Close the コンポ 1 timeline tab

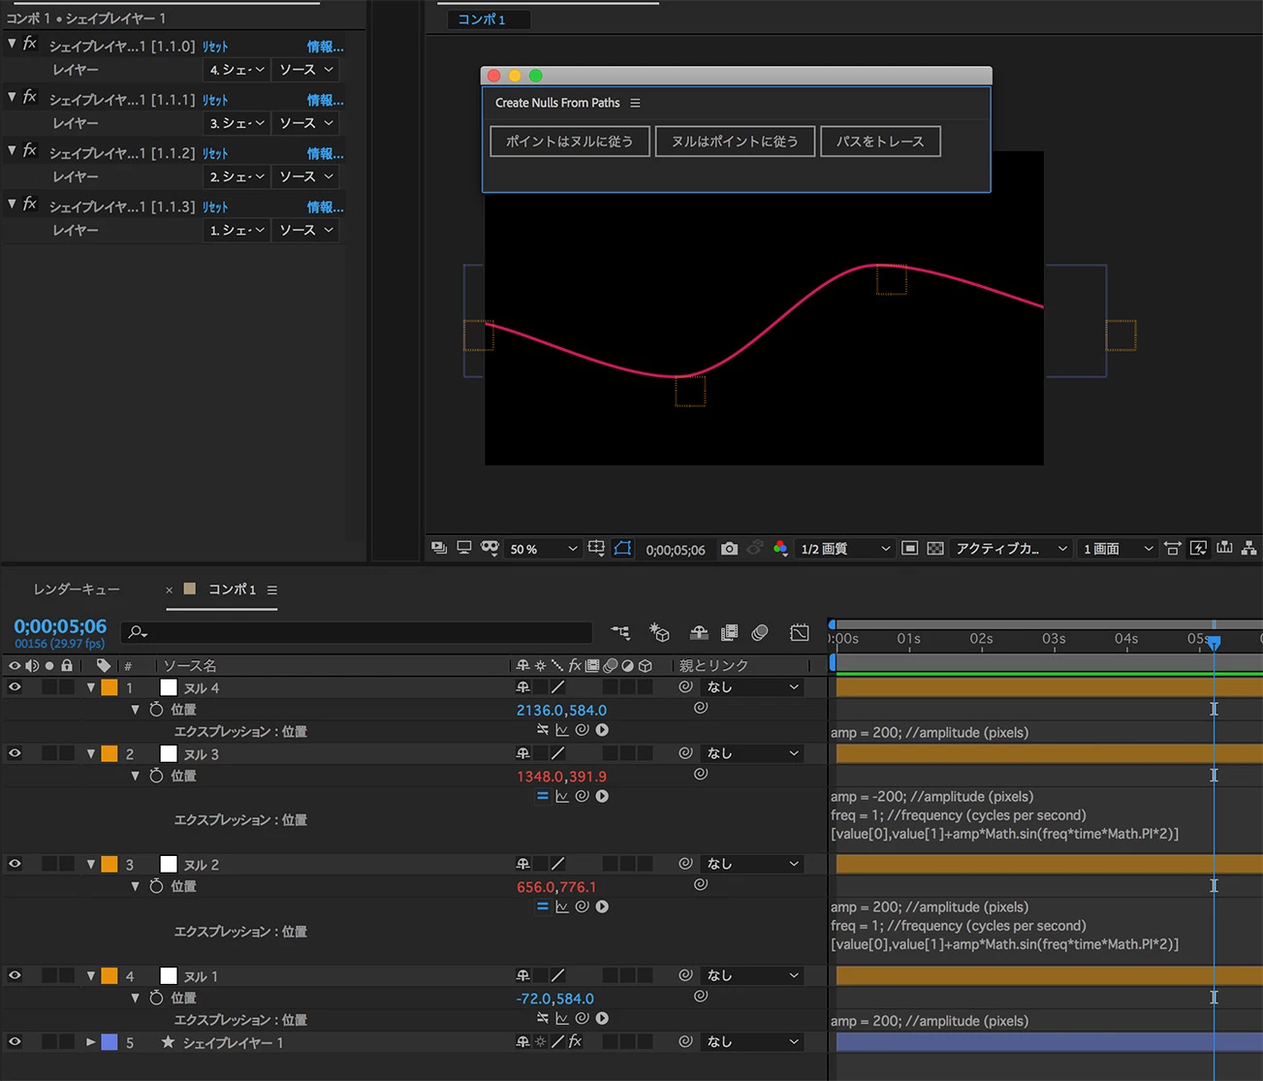169,589
